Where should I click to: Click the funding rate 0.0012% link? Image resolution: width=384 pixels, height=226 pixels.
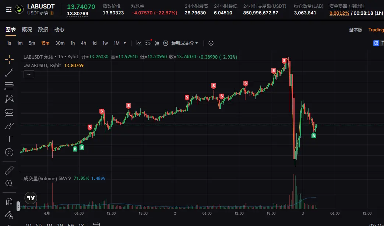339,13
